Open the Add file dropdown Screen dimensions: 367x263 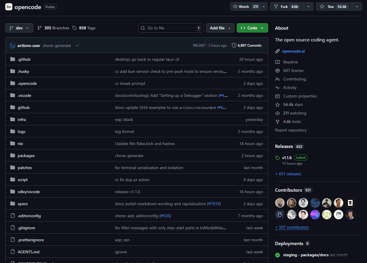point(220,28)
